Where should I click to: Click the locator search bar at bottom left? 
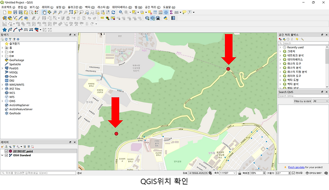pos(38,173)
